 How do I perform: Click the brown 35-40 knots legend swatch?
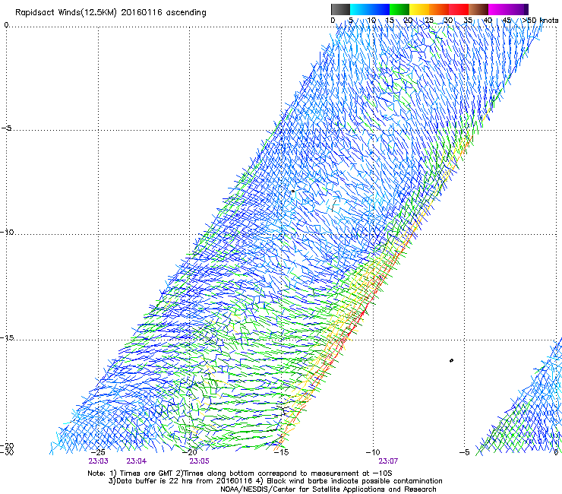click(478, 9)
